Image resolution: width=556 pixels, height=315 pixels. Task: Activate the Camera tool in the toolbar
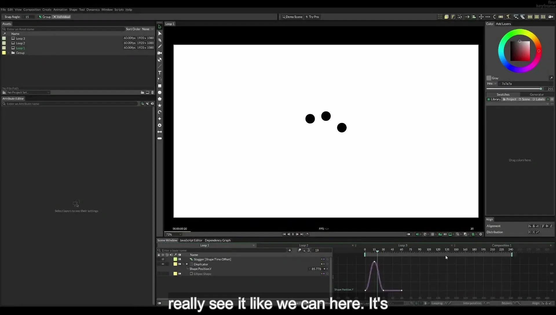click(x=160, y=53)
